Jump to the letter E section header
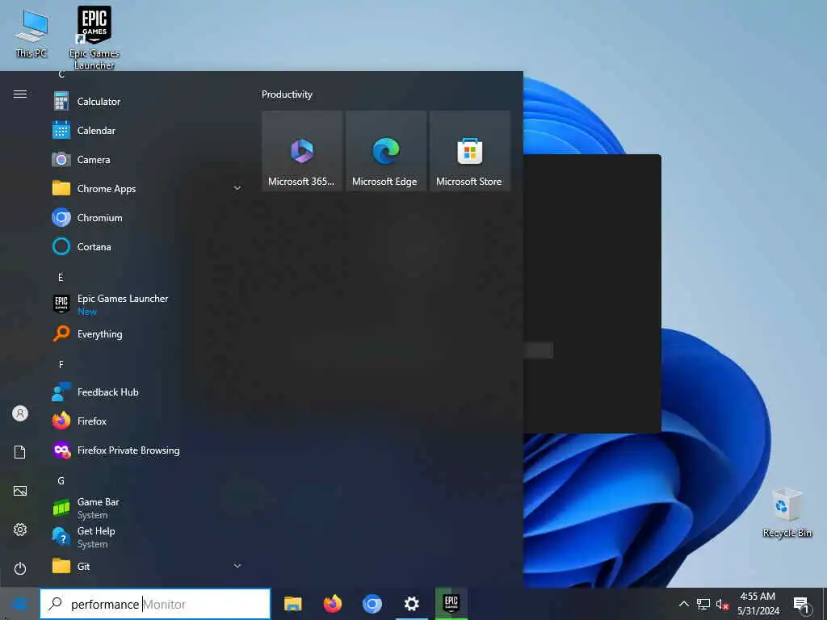827x620 pixels. [61, 278]
